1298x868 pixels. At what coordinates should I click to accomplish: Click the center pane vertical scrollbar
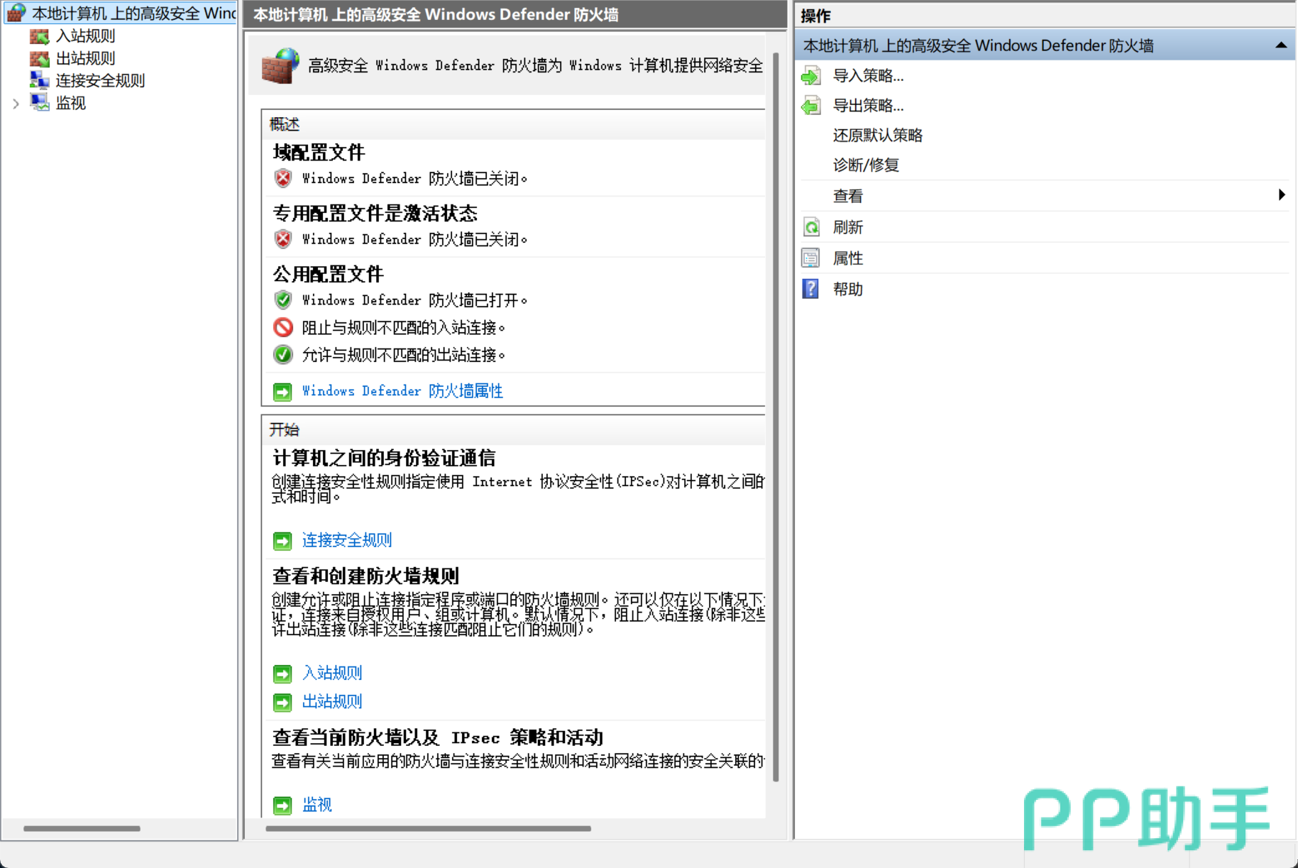click(x=776, y=417)
